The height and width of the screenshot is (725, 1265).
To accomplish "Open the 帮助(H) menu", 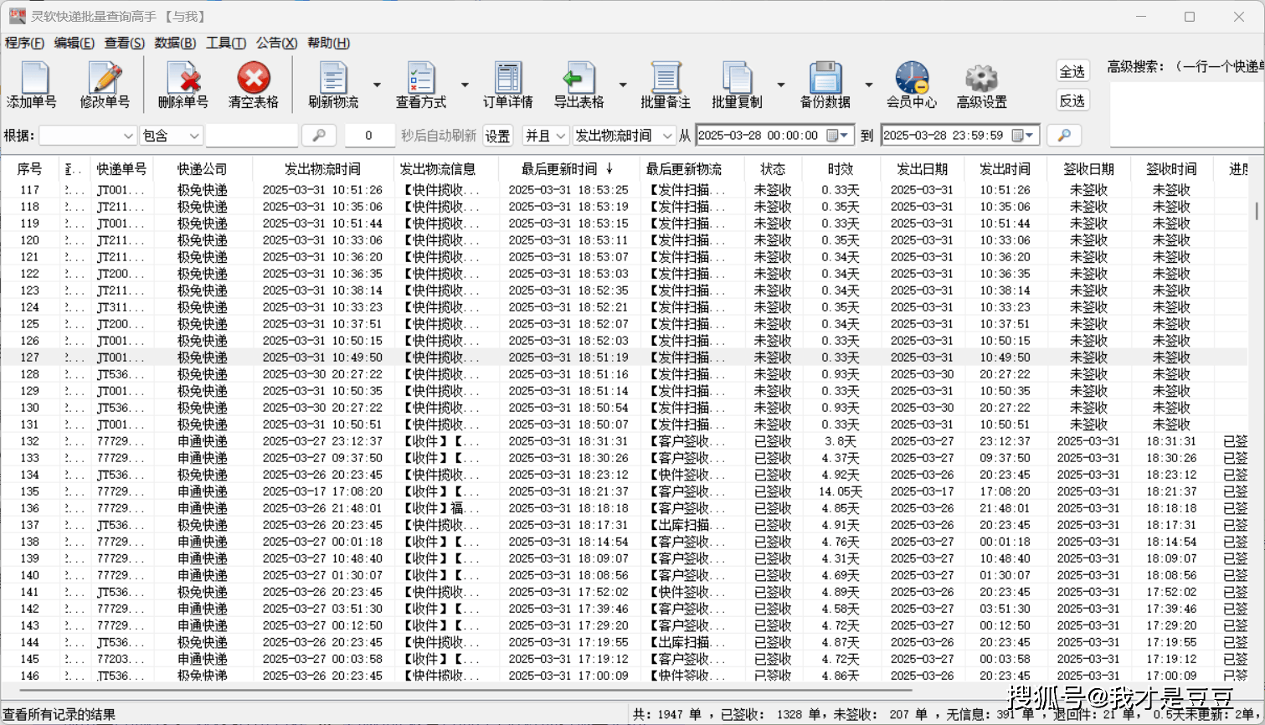I will tap(329, 43).
